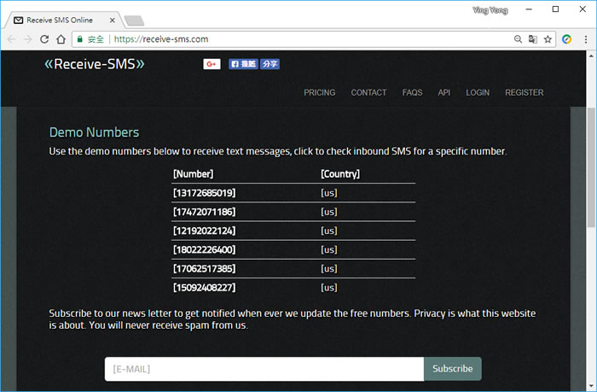Screen dimensions: 597x392
Task: Open the Chrome three-dot menu
Action: click(x=585, y=39)
